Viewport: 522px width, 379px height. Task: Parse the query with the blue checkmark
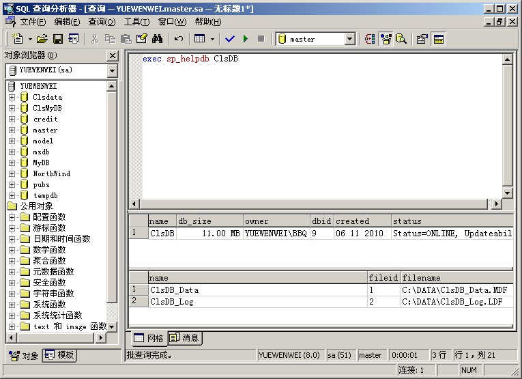coord(230,39)
